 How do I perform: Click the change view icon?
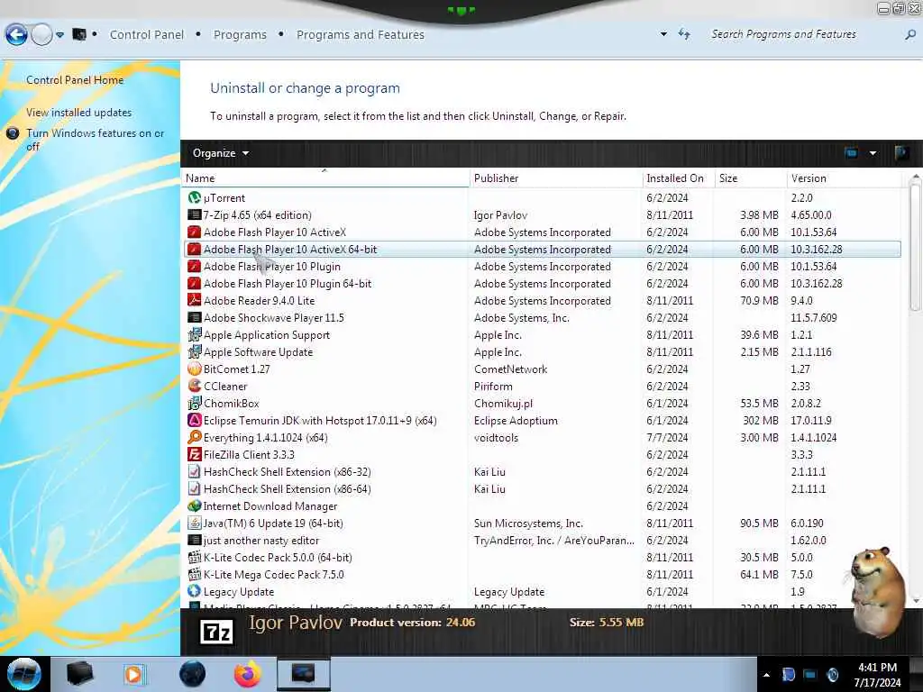[x=851, y=153]
